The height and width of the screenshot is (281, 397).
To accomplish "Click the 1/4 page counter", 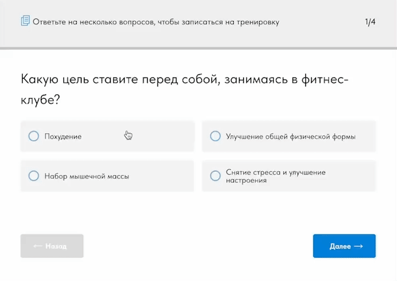I will pos(370,22).
